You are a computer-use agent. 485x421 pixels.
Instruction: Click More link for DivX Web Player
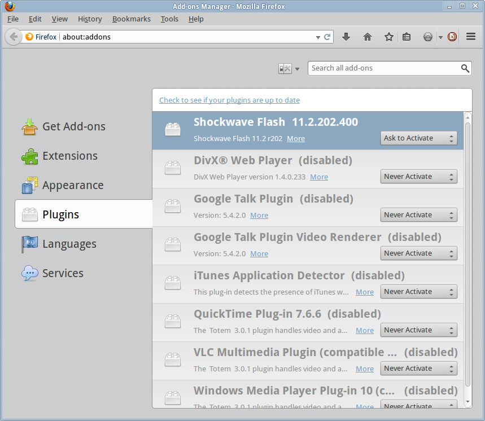coord(319,177)
